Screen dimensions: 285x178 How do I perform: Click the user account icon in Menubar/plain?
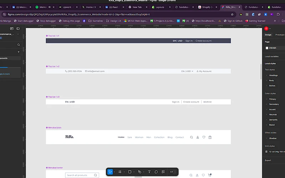click(198, 137)
